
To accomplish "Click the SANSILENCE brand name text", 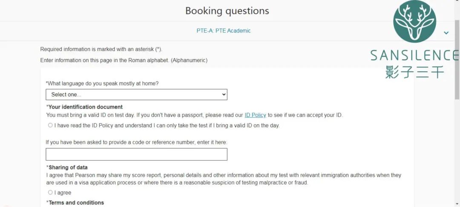I will [414, 55].
